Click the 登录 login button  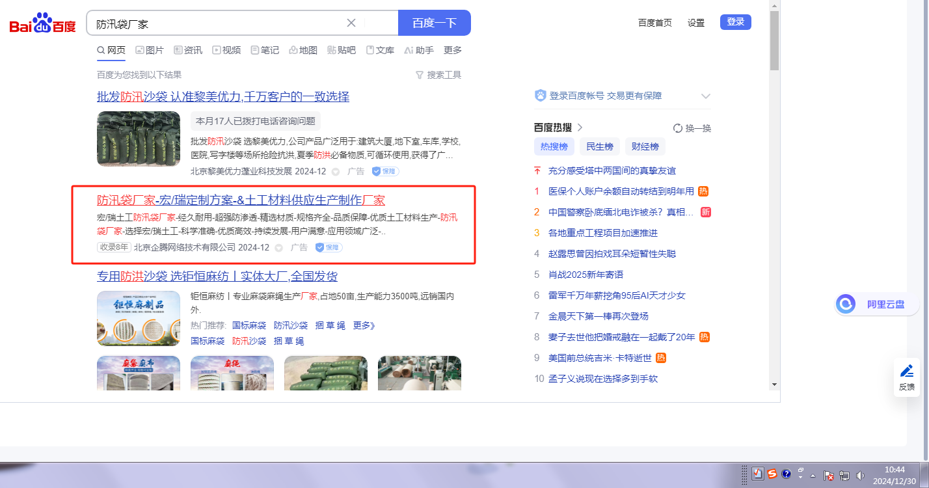[735, 22]
